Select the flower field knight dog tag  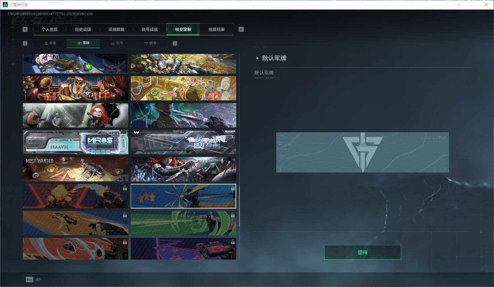pos(183,64)
